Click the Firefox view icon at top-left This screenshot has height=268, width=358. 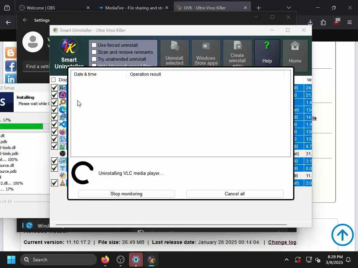tap(7, 8)
